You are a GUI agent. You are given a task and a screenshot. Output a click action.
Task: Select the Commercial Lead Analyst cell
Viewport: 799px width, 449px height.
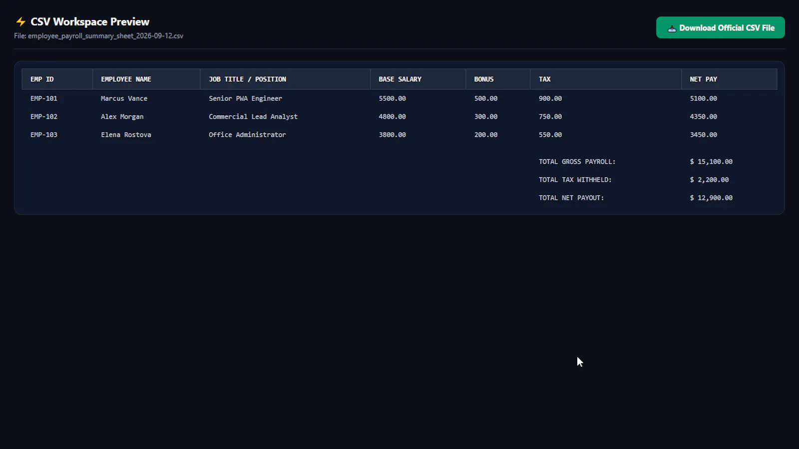click(x=253, y=117)
